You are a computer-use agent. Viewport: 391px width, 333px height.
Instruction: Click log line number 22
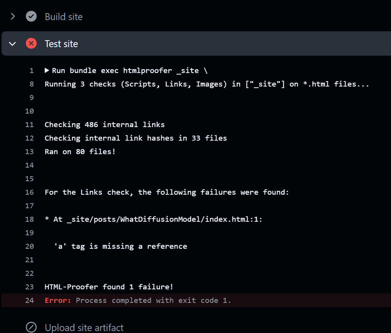click(29, 273)
